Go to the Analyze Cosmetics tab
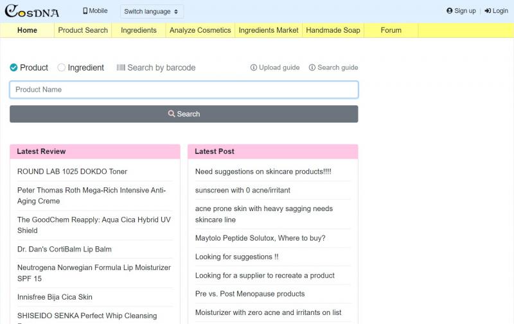Screen dimensions: 514x324 [x=200, y=30]
